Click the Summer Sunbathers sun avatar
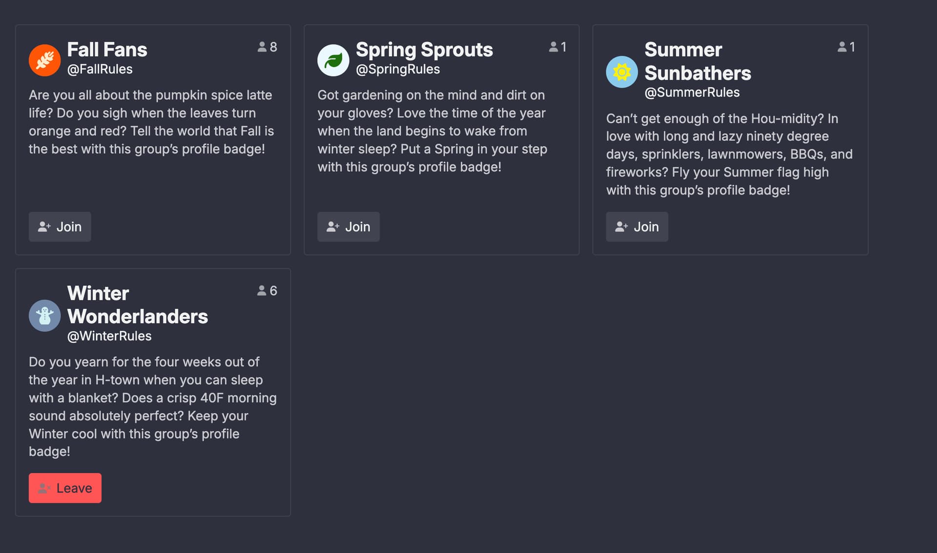The height and width of the screenshot is (553, 937). (622, 72)
